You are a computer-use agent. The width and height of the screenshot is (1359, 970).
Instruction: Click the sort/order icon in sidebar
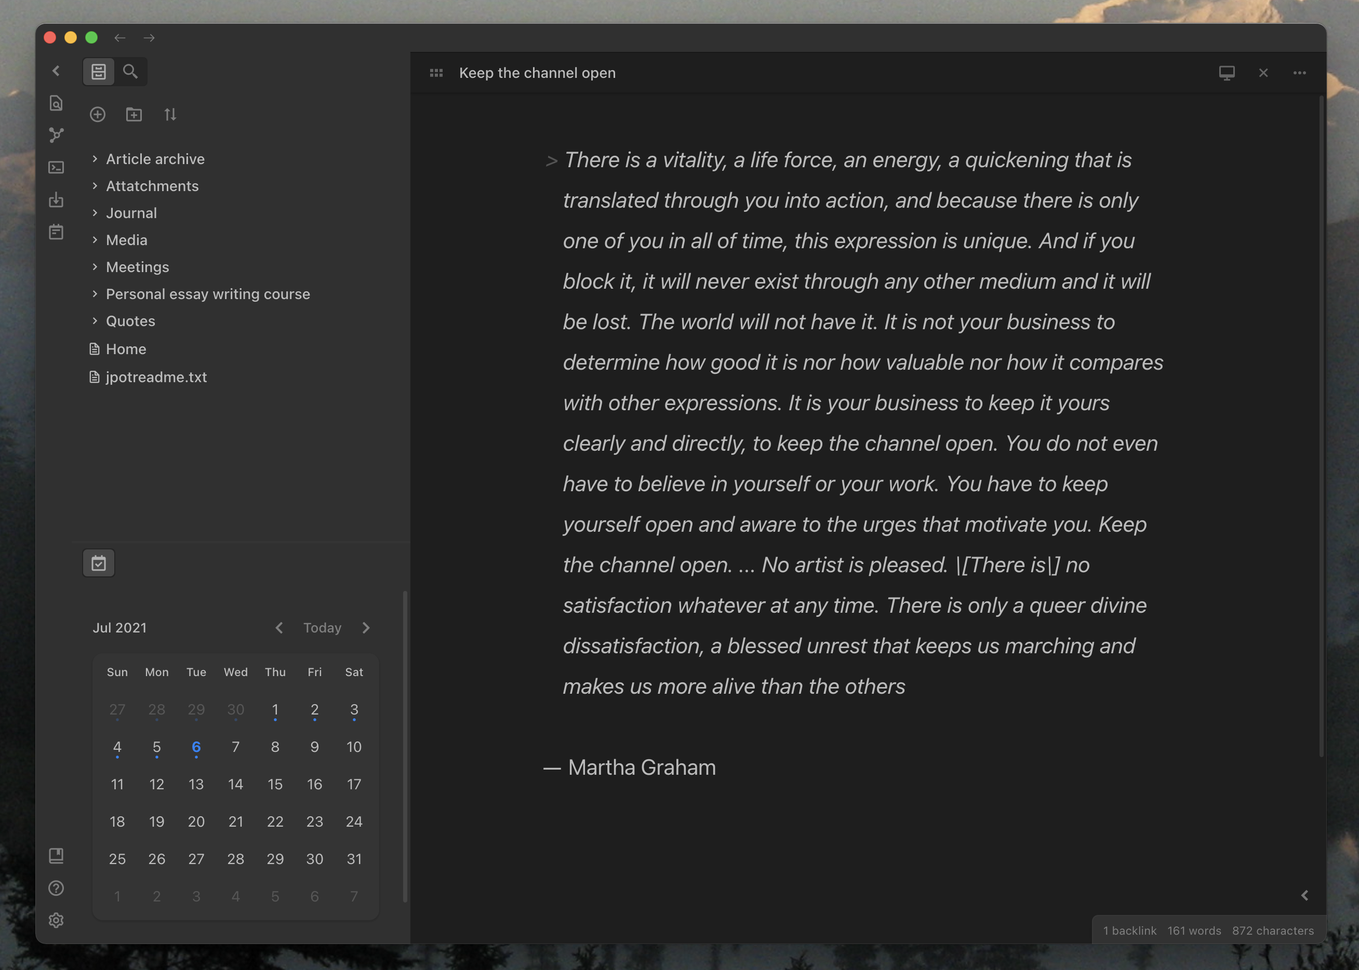[x=168, y=113]
